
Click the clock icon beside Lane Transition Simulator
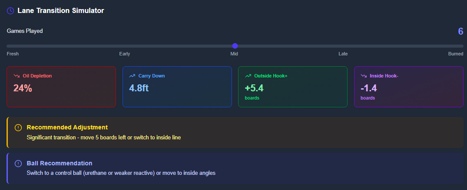10,10
